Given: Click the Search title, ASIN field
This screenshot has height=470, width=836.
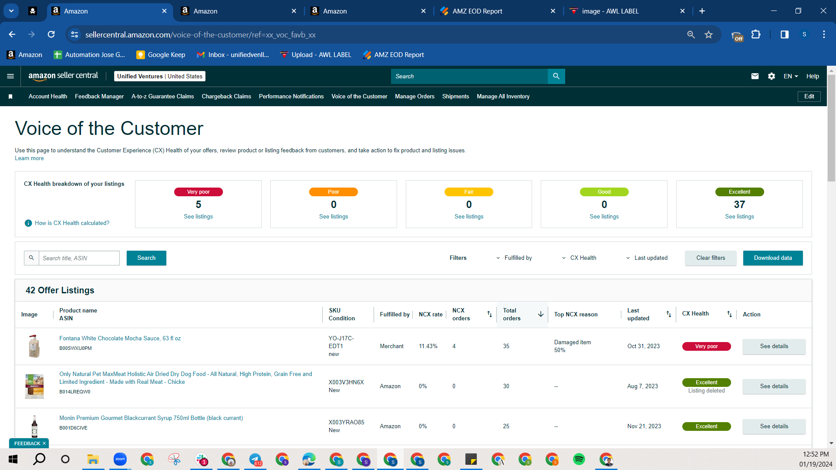Looking at the screenshot, I should pos(79,258).
